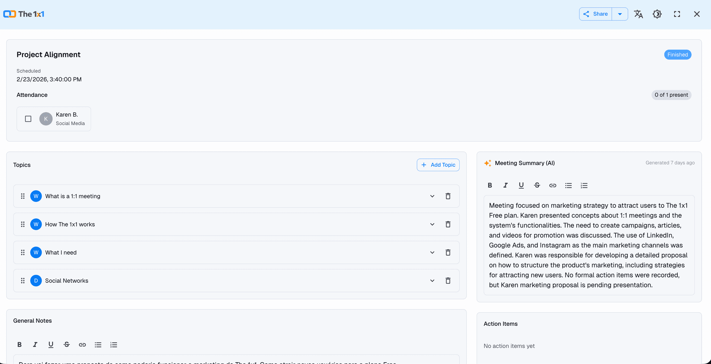Click the dark mode icon near Share
711x364 pixels.
(x=657, y=14)
